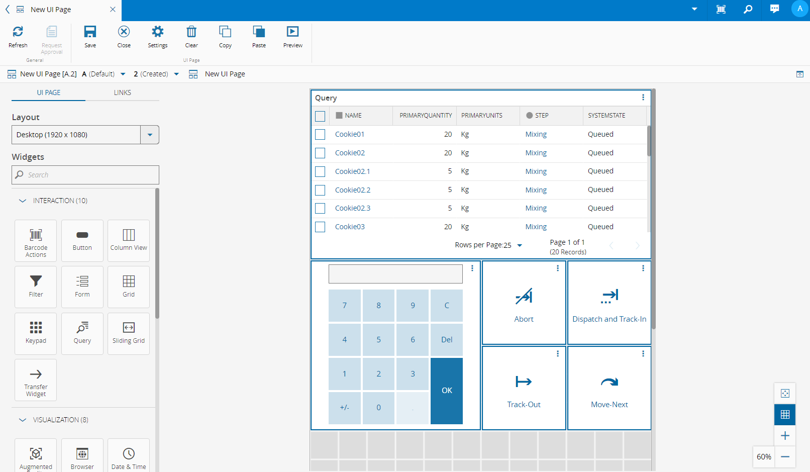Click the widget Search field
This screenshot has width=810, height=472.
tap(85, 175)
